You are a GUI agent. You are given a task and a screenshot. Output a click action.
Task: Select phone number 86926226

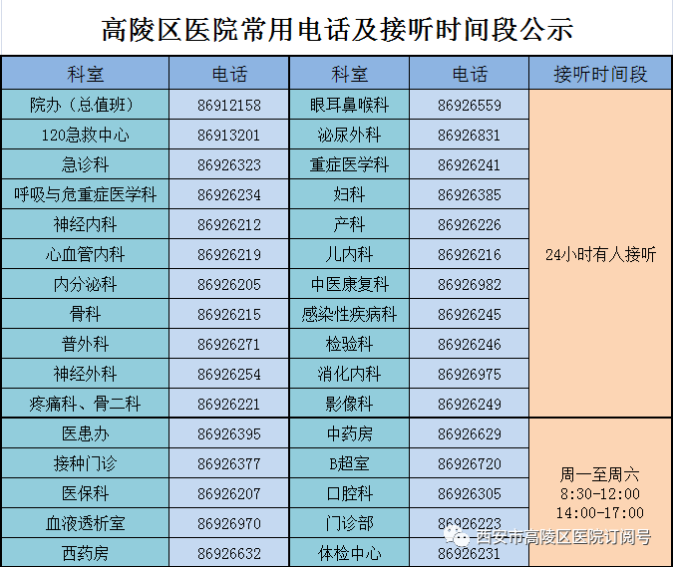(470, 225)
